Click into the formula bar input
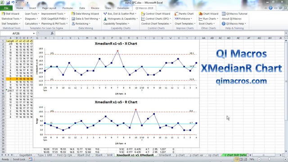 click(x=170, y=33)
